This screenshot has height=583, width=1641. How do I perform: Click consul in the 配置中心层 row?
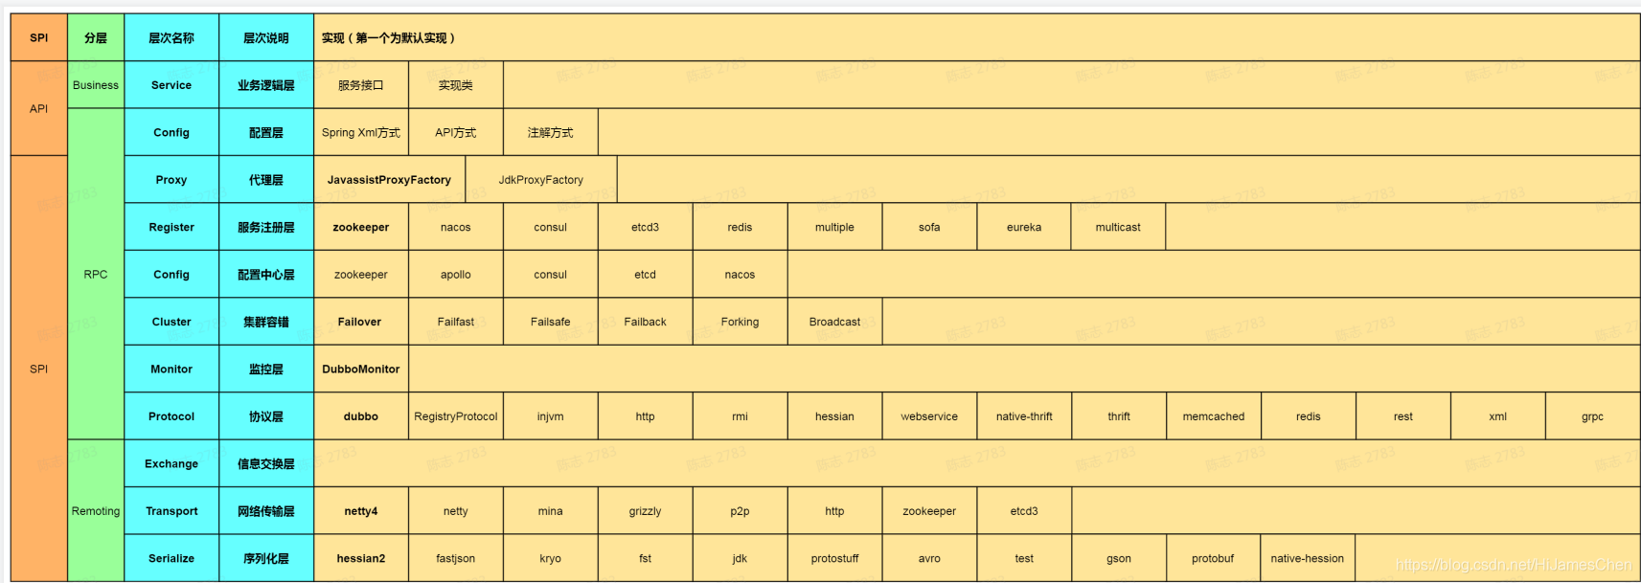click(551, 275)
